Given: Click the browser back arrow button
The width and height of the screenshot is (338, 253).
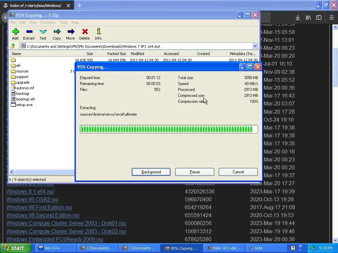Looking at the screenshot, I should point(5,18).
